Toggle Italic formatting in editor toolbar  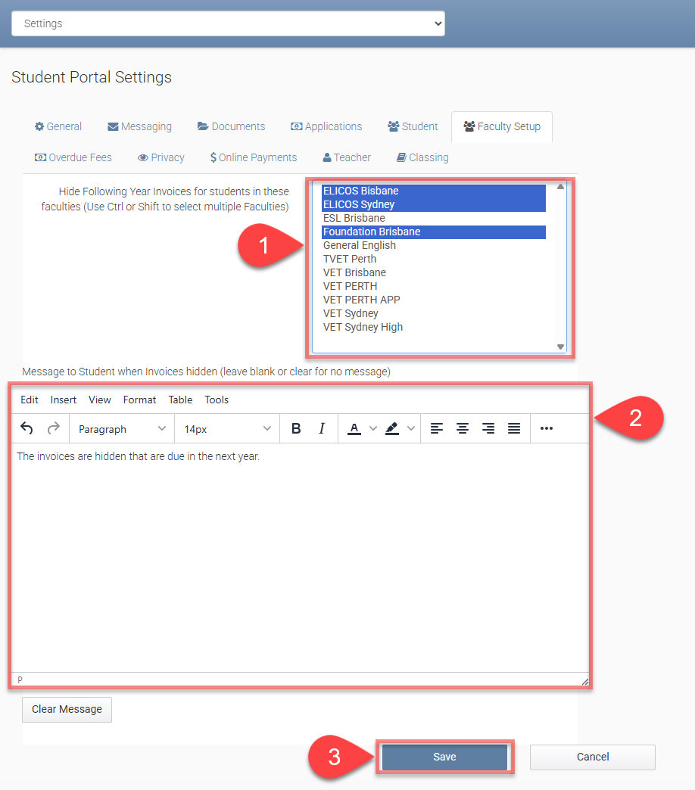pos(322,428)
